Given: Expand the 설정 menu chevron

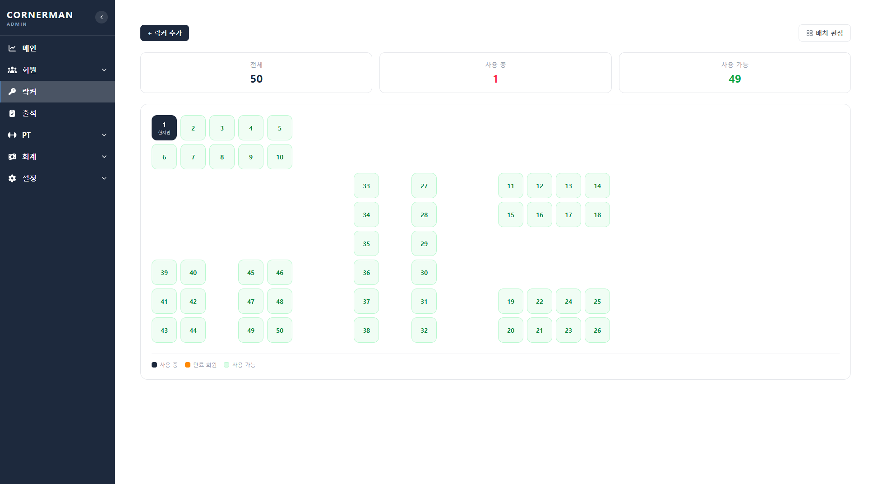Looking at the screenshot, I should [104, 178].
